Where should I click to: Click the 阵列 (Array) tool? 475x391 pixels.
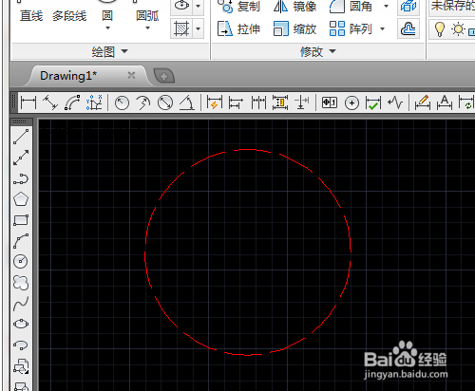(351, 29)
